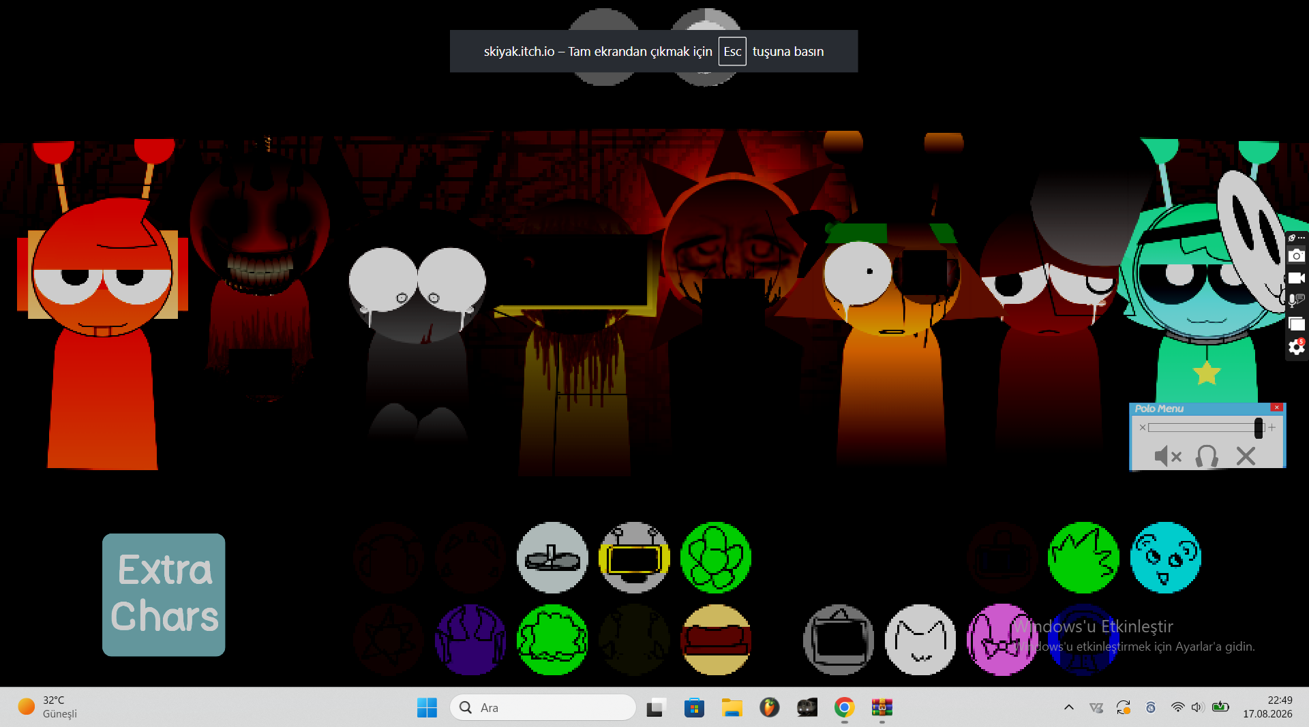
Task: Choose the purple spider-leg character icon
Action: click(x=470, y=640)
